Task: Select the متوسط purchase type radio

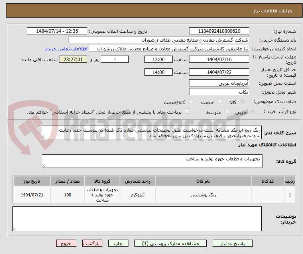Action: [227, 112]
